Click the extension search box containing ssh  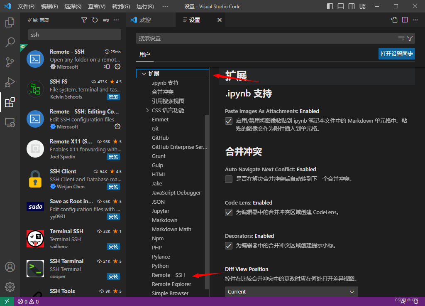(x=75, y=35)
